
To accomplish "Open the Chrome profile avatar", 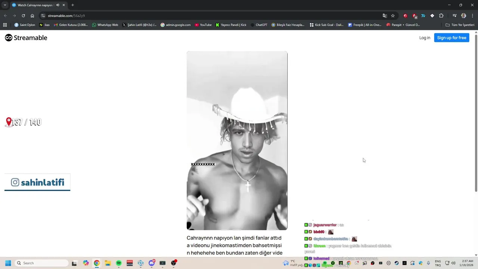I will [463, 16].
